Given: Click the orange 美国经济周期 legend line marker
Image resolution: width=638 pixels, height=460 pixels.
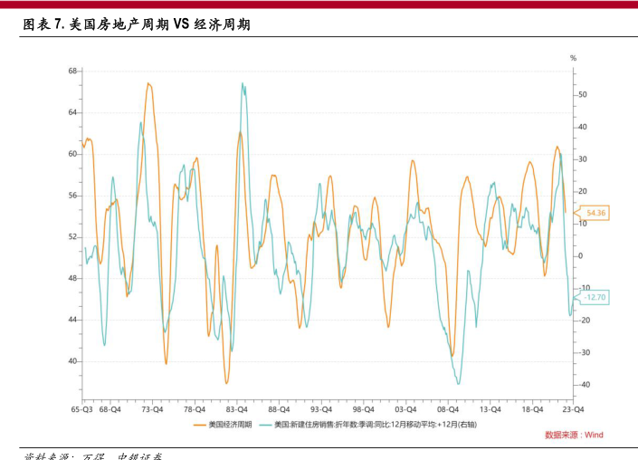Looking at the screenshot, I should pos(200,424).
